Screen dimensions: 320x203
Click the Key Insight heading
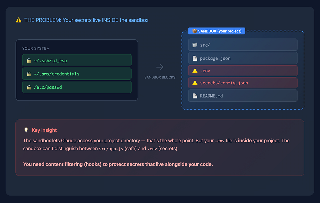point(44,130)
